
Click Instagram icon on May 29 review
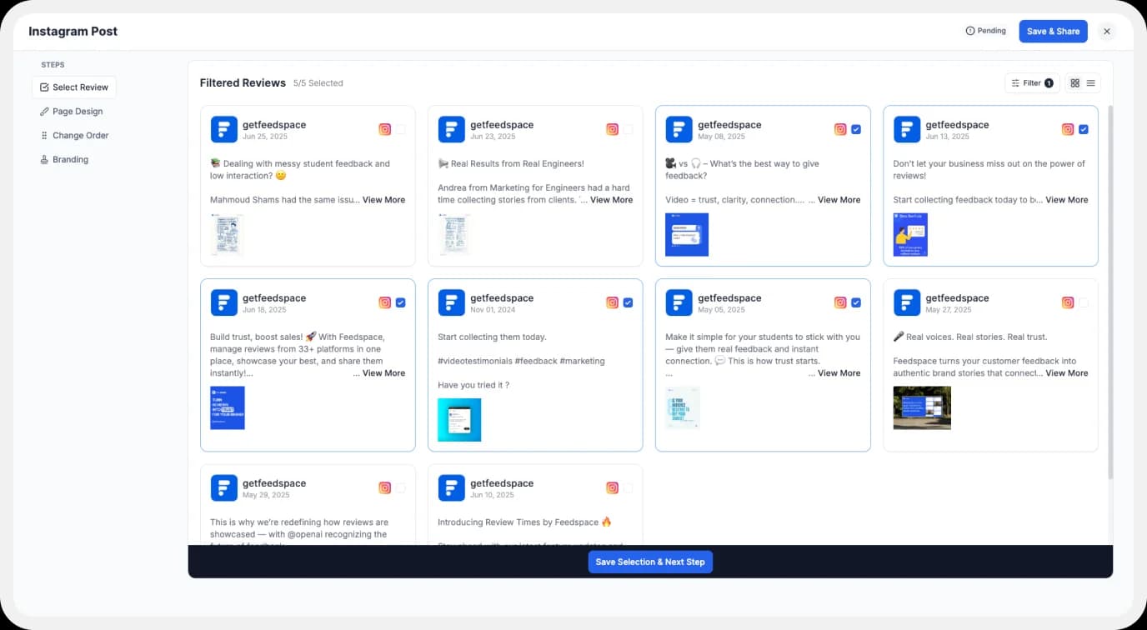(385, 488)
